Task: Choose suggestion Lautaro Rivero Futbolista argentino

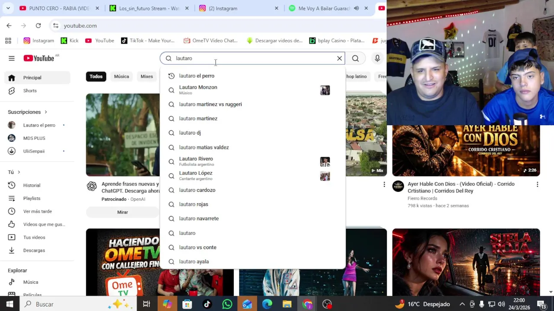Action: tap(253, 162)
